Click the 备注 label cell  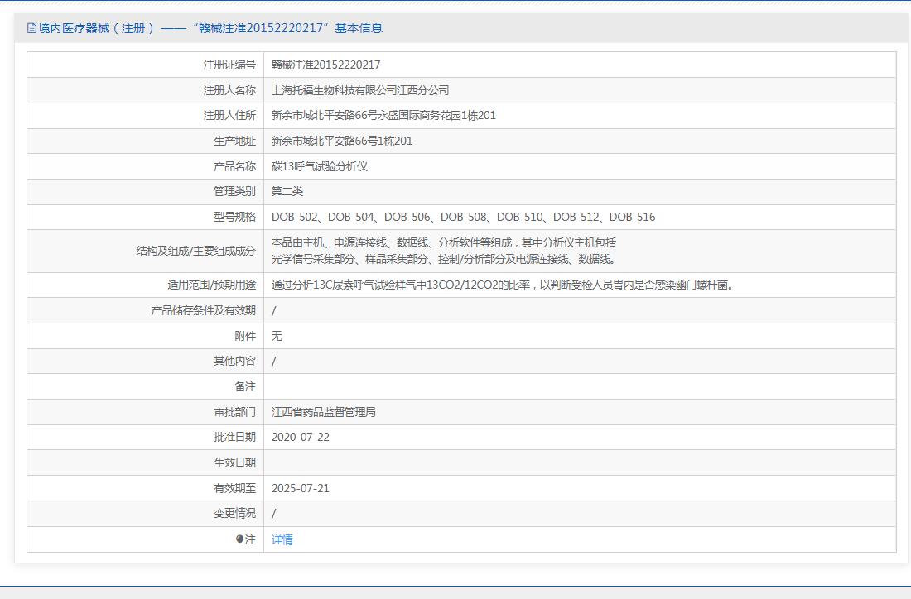[x=145, y=386]
